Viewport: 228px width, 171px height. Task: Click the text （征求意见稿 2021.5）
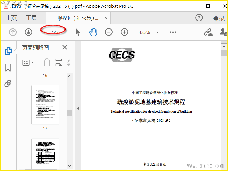151,121
